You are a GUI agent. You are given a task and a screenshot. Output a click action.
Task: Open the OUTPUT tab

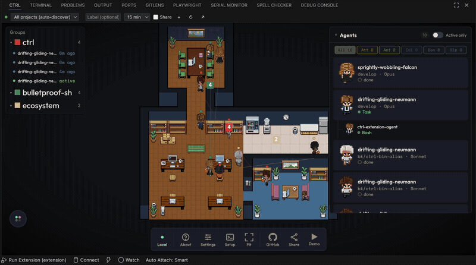pos(103,5)
